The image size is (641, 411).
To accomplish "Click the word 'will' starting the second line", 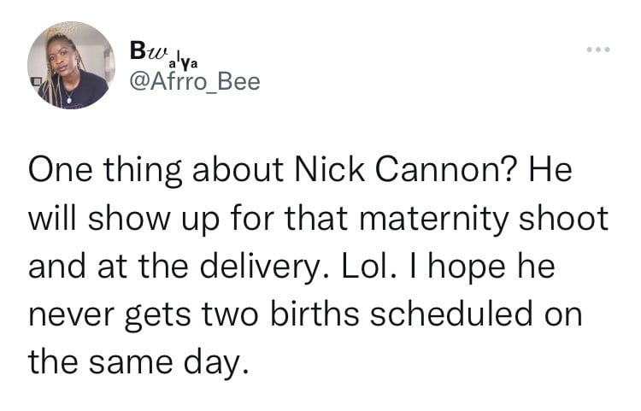I will click(x=52, y=218).
